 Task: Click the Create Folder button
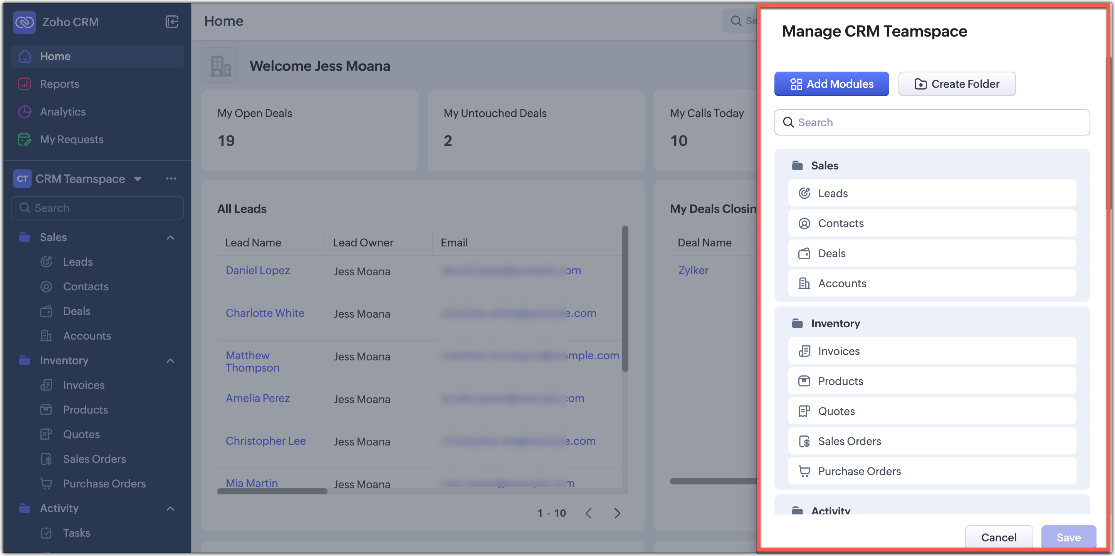(957, 84)
